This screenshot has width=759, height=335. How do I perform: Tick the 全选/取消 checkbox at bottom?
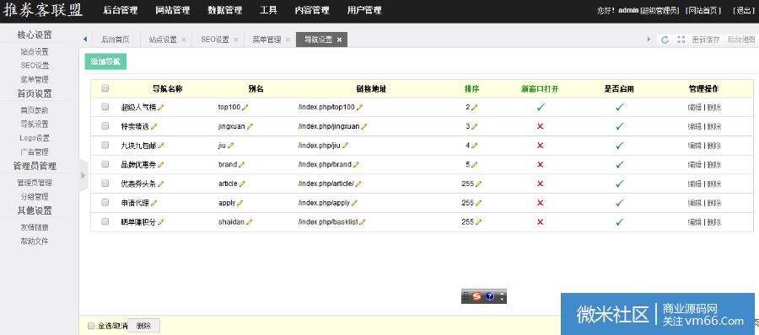point(91,326)
